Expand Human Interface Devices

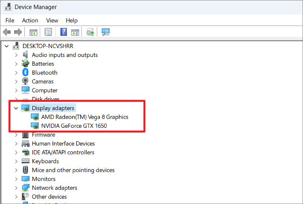[16, 144]
